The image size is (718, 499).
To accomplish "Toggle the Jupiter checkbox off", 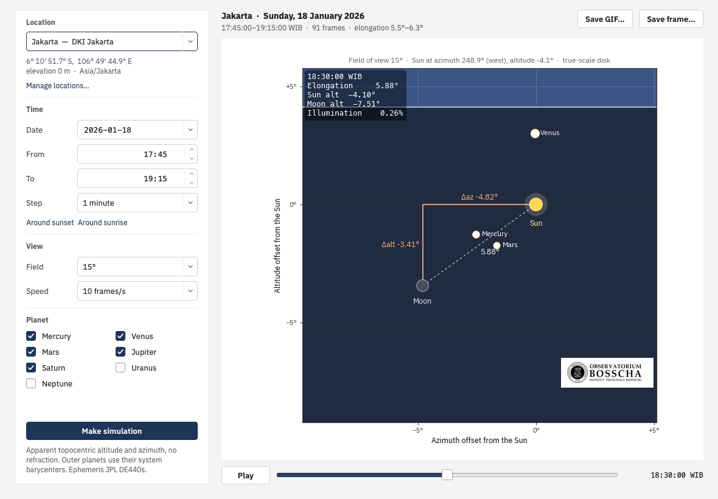I will tap(120, 352).
